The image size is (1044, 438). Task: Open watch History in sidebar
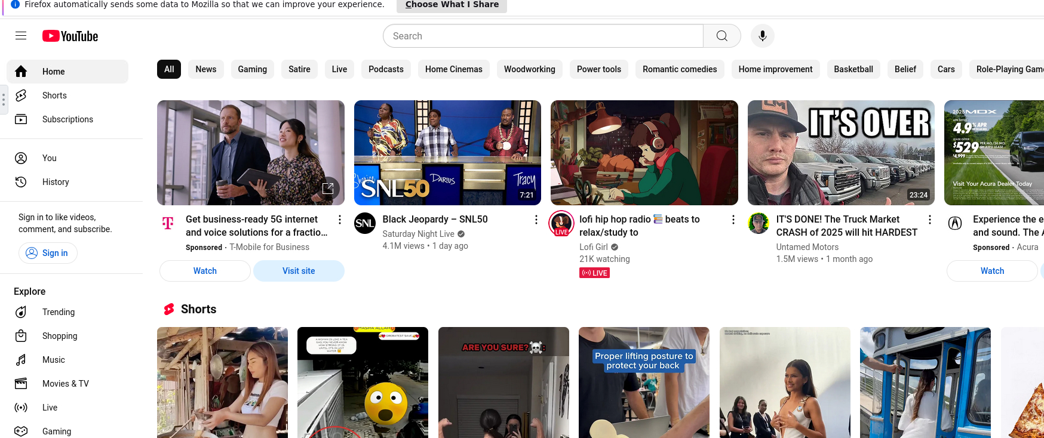pos(56,182)
